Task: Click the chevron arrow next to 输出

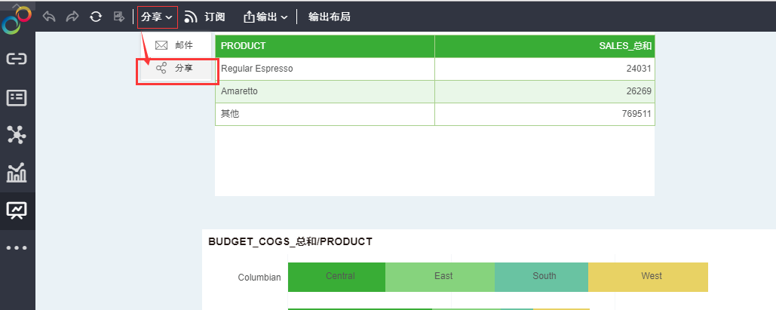Action: [284, 18]
